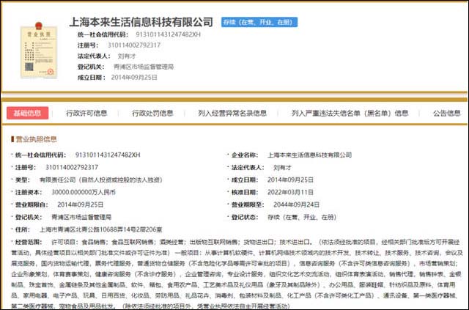Click the 经营范围 label

[x=28, y=242]
